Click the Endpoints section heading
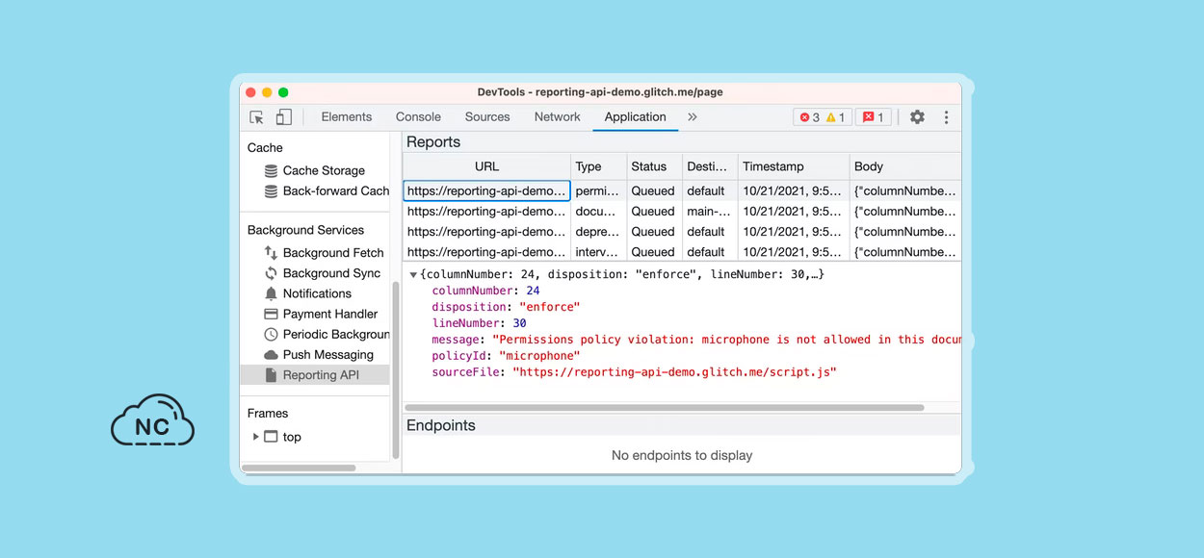1204x558 pixels. click(x=441, y=425)
